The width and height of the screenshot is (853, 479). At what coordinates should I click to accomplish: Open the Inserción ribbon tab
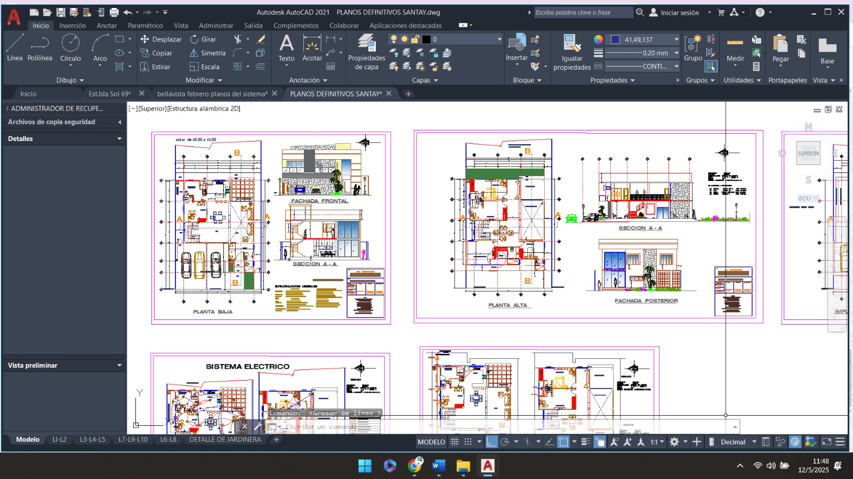73,26
